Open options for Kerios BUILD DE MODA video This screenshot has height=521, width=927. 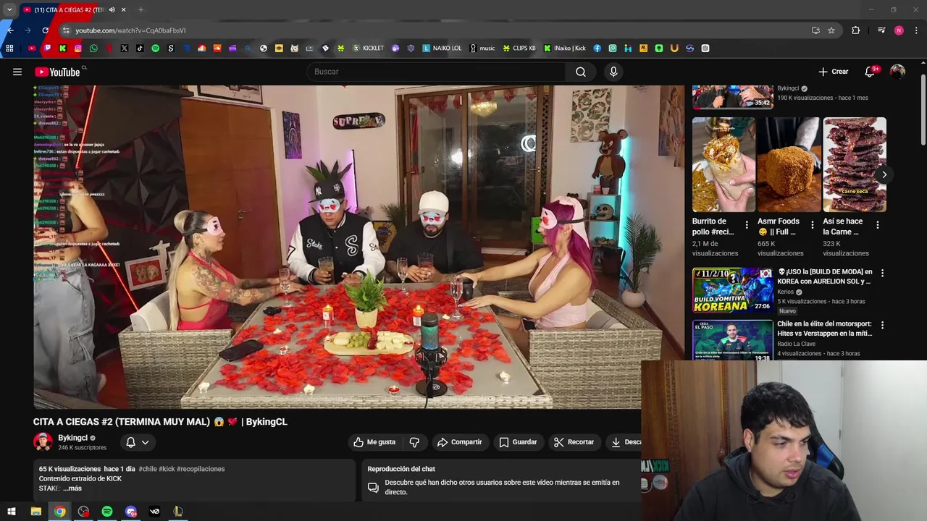[882, 273]
